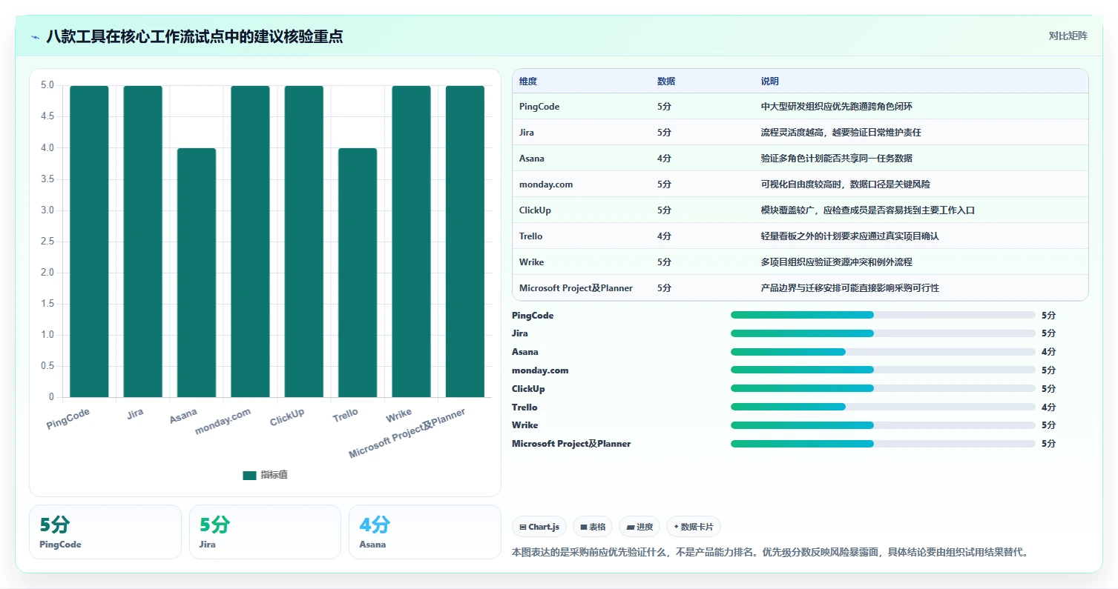Viewport: 1118px width, 589px height.
Task: Click the 指标值 legend color box
Action: (249, 475)
